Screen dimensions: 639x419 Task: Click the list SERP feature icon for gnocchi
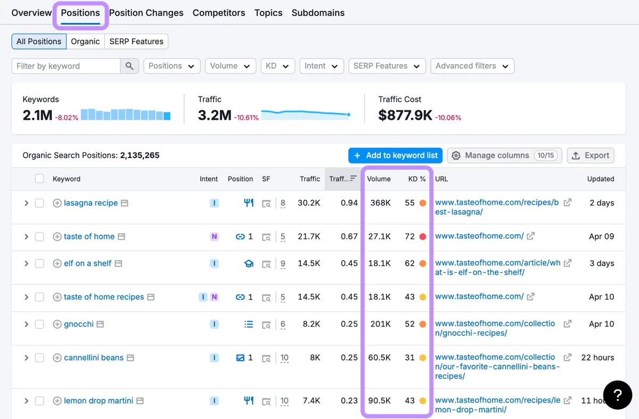click(249, 324)
